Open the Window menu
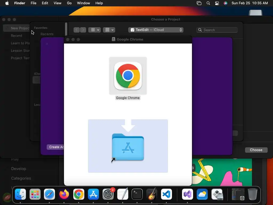The height and width of the screenshot is (205, 273). [83, 3]
